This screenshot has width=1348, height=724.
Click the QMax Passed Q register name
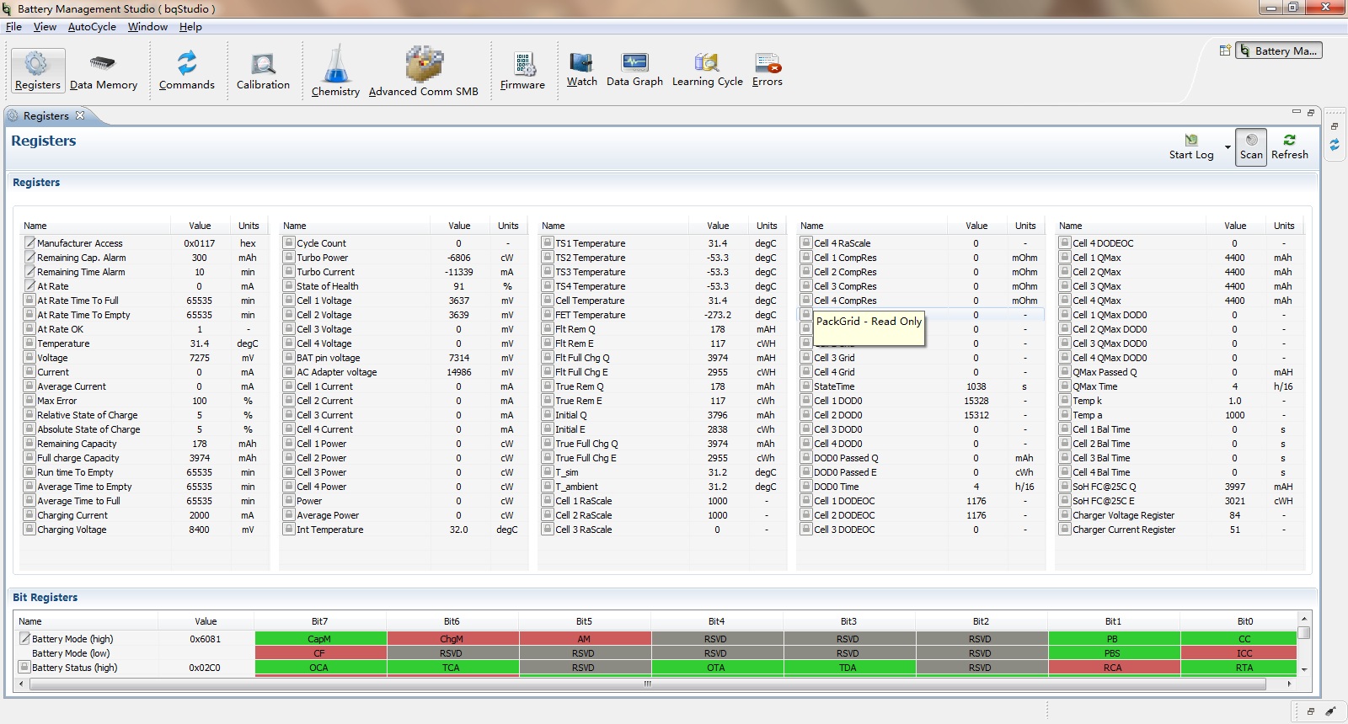point(1105,372)
